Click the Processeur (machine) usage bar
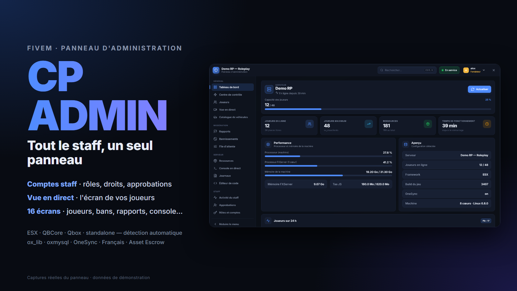The height and width of the screenshot is (291, 517). pos(328,156)
